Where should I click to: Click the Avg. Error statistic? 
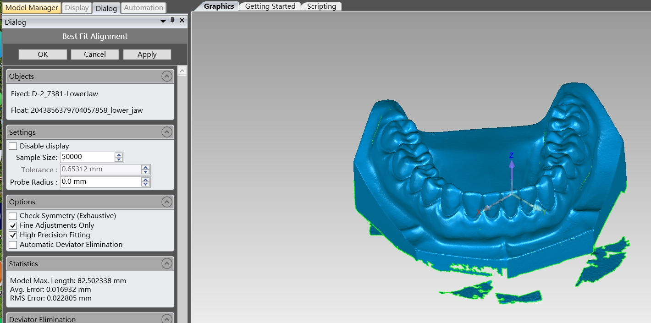point(50,290)
